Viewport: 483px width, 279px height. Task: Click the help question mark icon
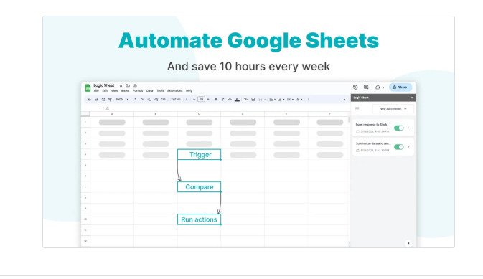point(408,244)
